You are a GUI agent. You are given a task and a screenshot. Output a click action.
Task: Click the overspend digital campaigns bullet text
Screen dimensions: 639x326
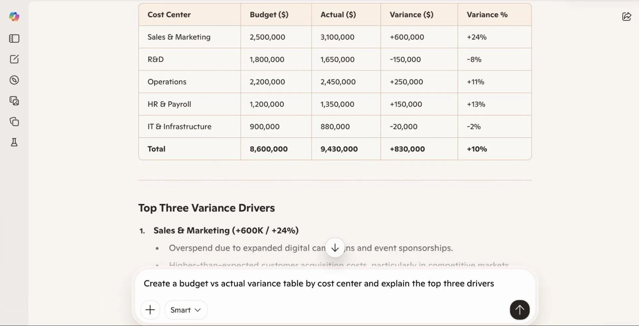[311, 248]
